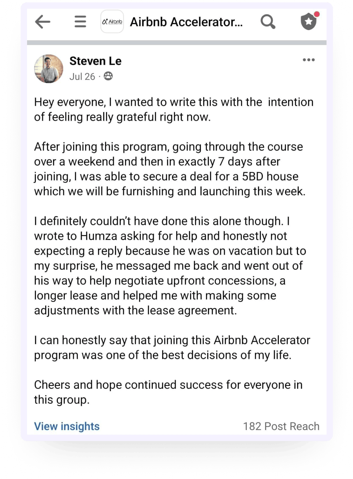Open Steven Le's profile picture
The width and height of the screenshot is (353, 479).
49,69
